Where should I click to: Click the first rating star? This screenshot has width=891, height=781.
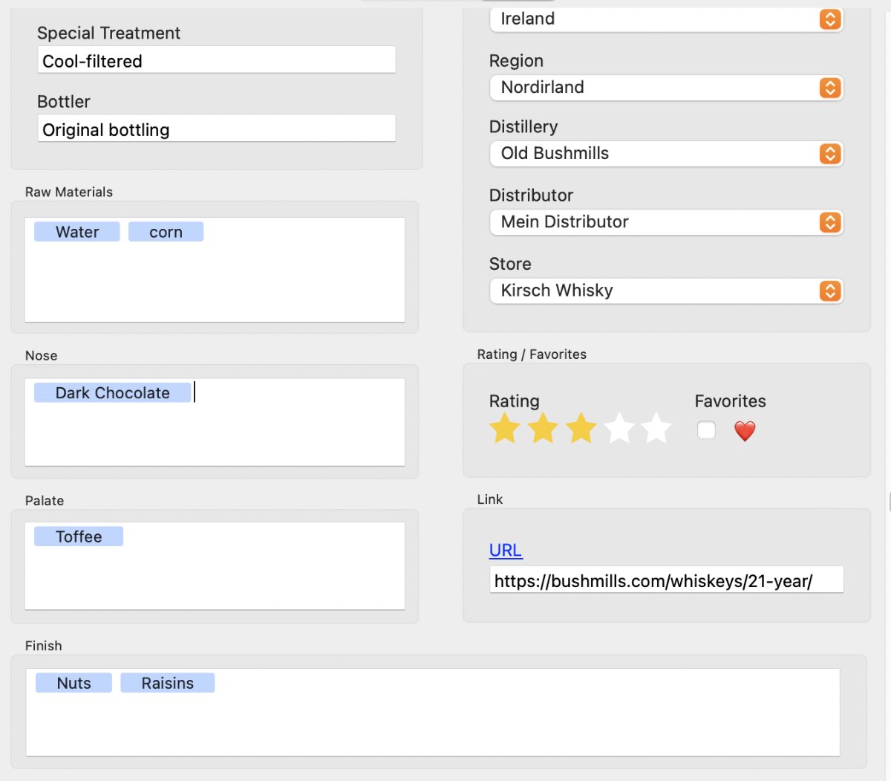[505, 429]
